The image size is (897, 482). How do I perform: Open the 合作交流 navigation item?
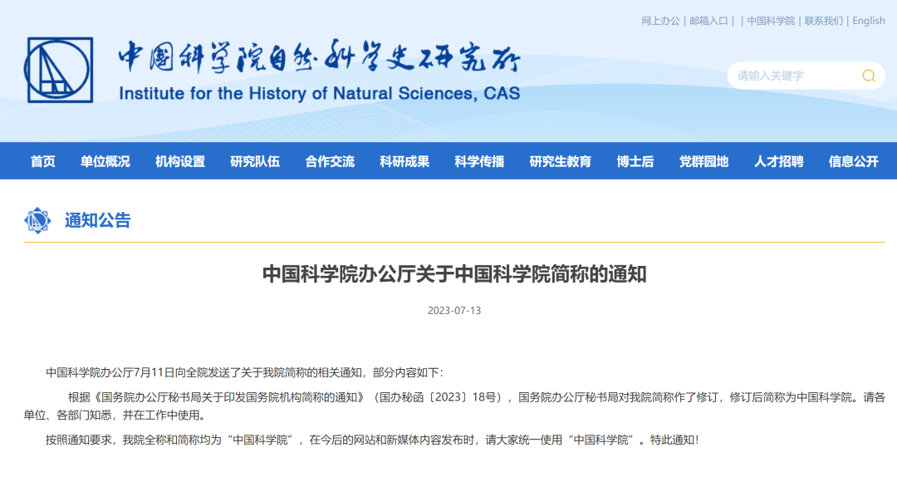(x=330, y=161)
